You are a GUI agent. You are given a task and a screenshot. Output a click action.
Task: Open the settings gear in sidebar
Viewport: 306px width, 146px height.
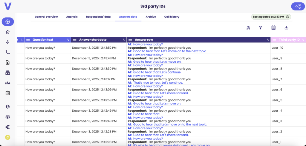7,117
